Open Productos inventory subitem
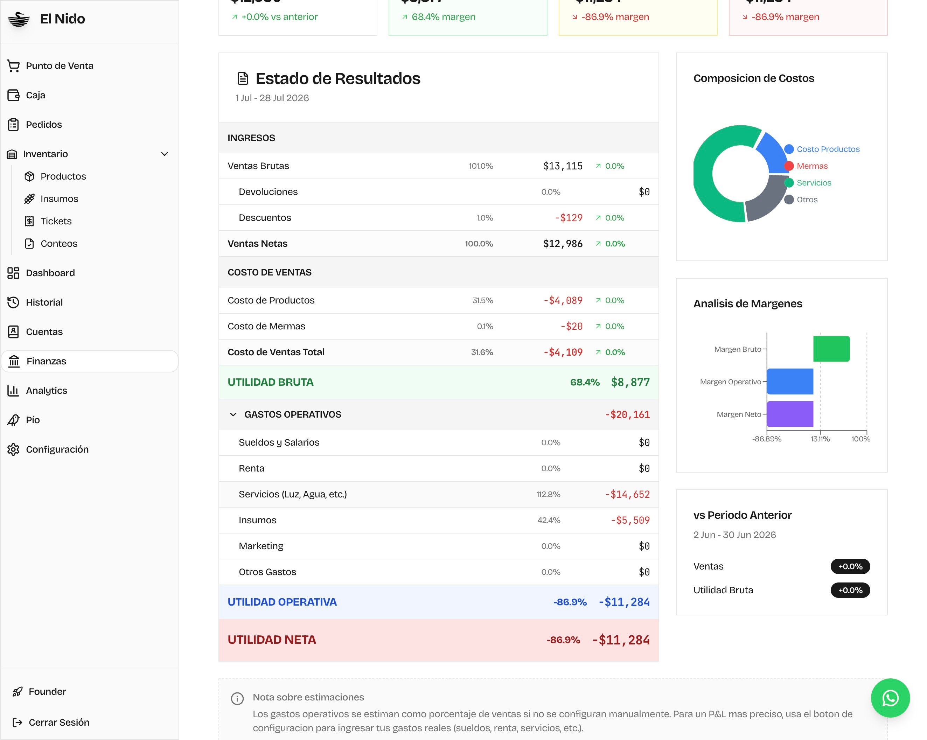Screen dimensions: 927x740 (x=63, y=176)
